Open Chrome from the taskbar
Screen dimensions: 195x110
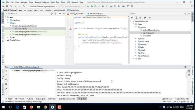45,107
